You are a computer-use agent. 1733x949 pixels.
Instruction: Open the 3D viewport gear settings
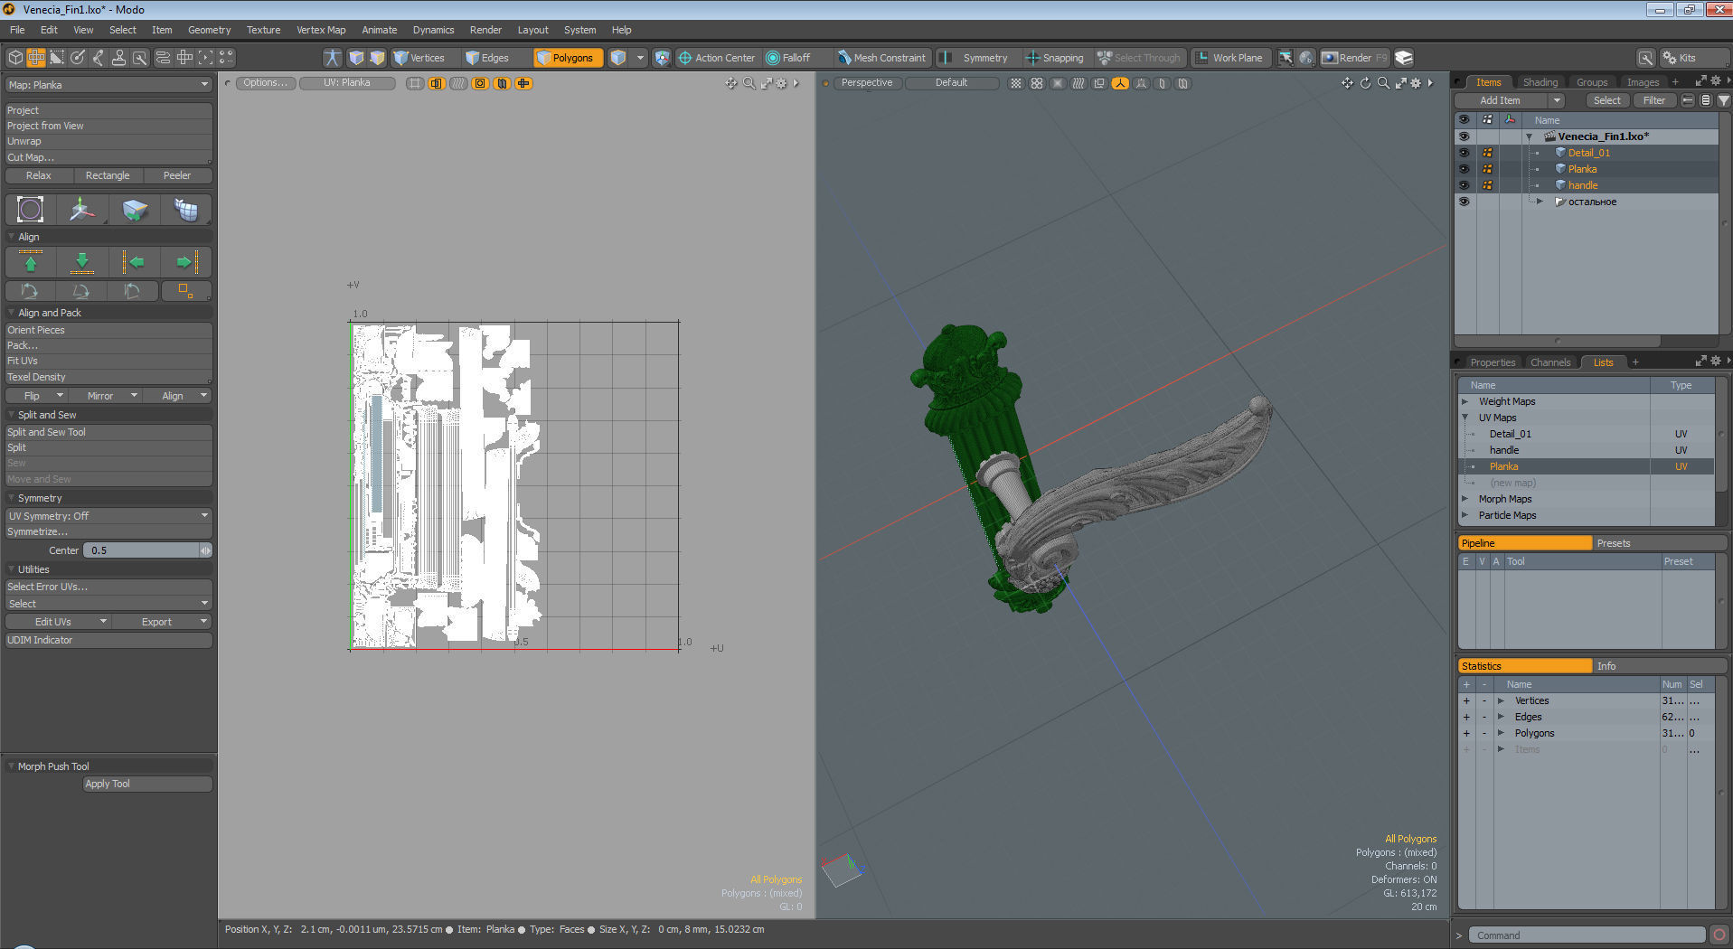[x=1416, y=83]
